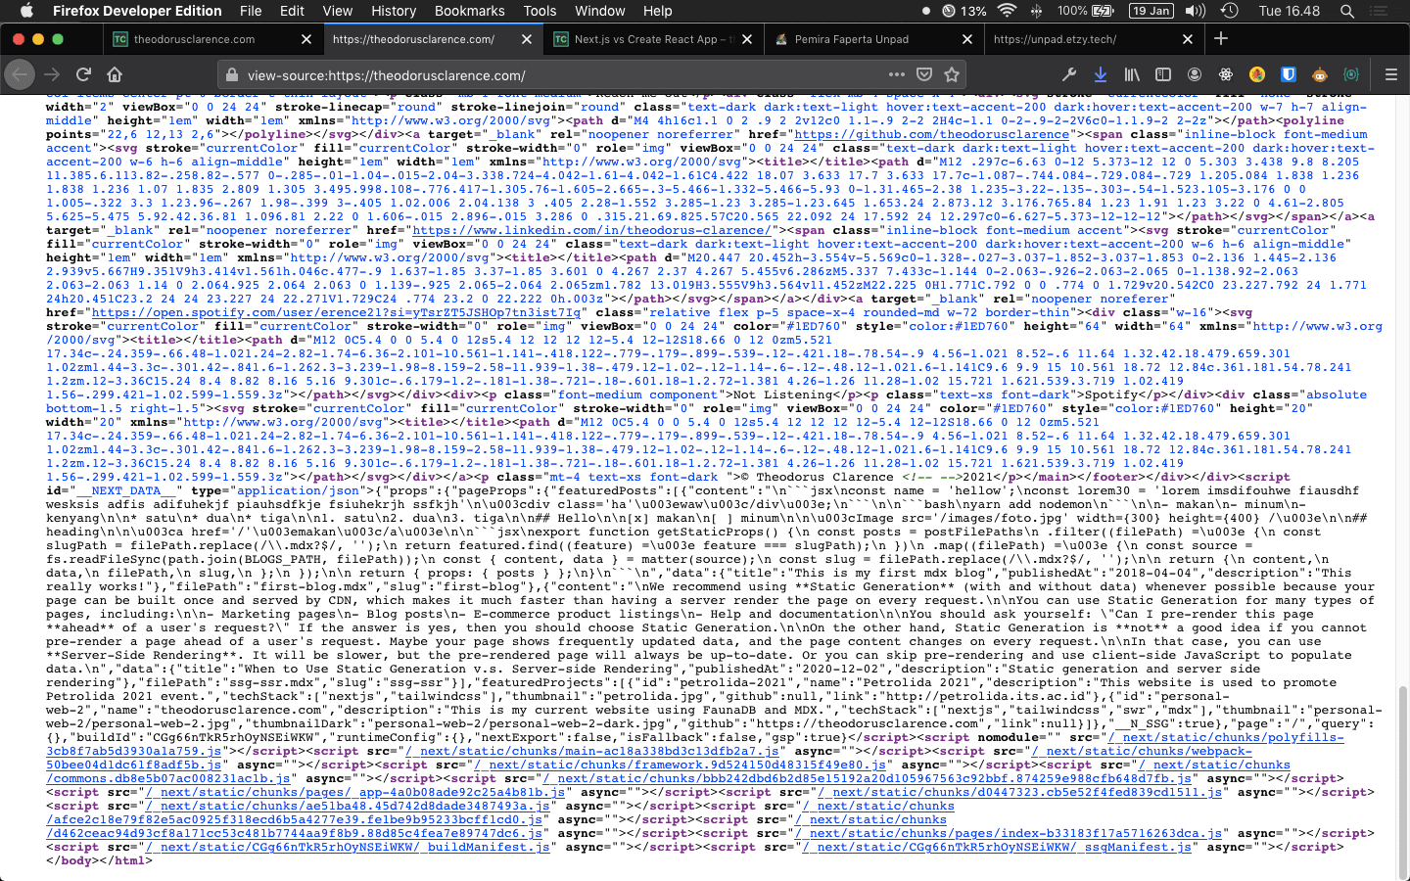The height and width of the screenshot is (881, 1410).
Task: Open the Window menu
Action: [x=600, y=11]
